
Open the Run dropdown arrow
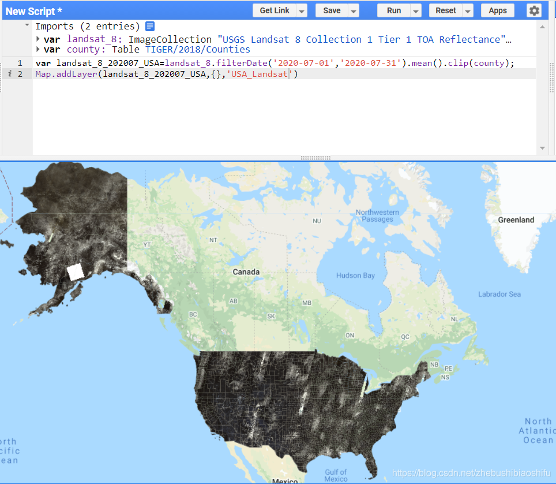(x=415, y=10)
